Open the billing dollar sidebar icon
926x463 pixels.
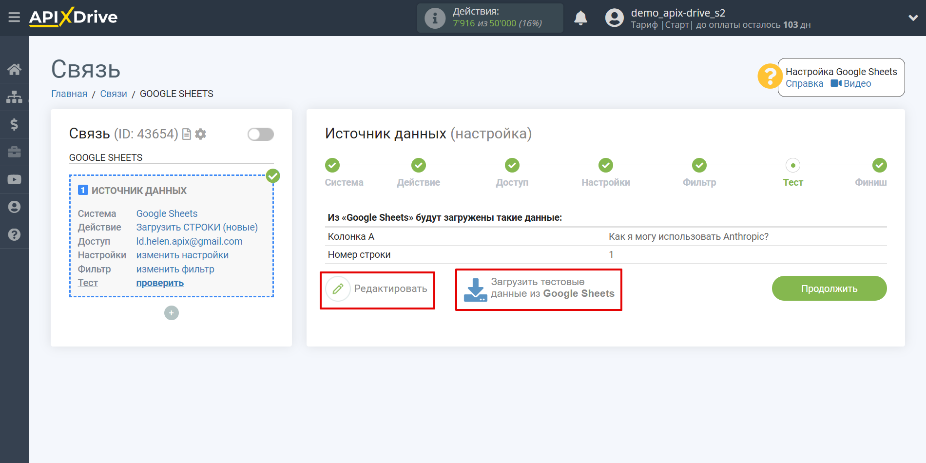point(14,124)
